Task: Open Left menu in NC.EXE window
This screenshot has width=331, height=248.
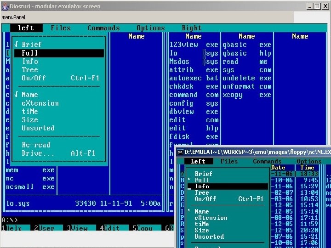Action: click(x=199, y=161)
